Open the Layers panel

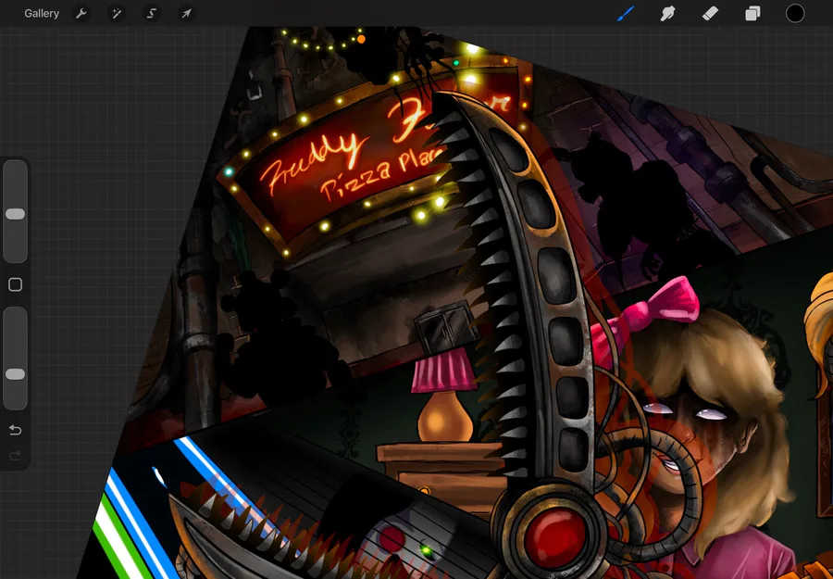pos(752,13)
